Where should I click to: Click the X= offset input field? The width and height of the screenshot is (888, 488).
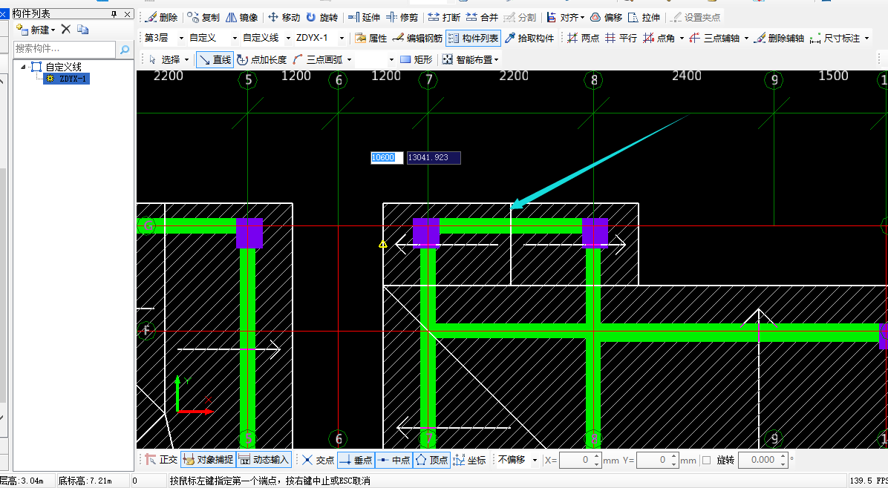pyautogui.click(x=579, y=460)
